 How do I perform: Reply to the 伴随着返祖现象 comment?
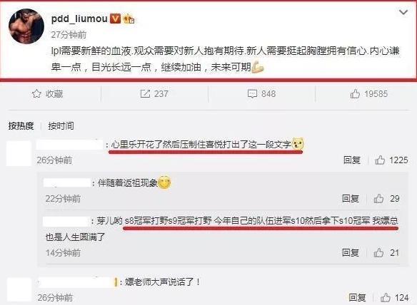coord(351,199)
